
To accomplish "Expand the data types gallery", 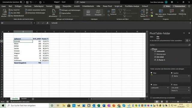I will point(104,15).
